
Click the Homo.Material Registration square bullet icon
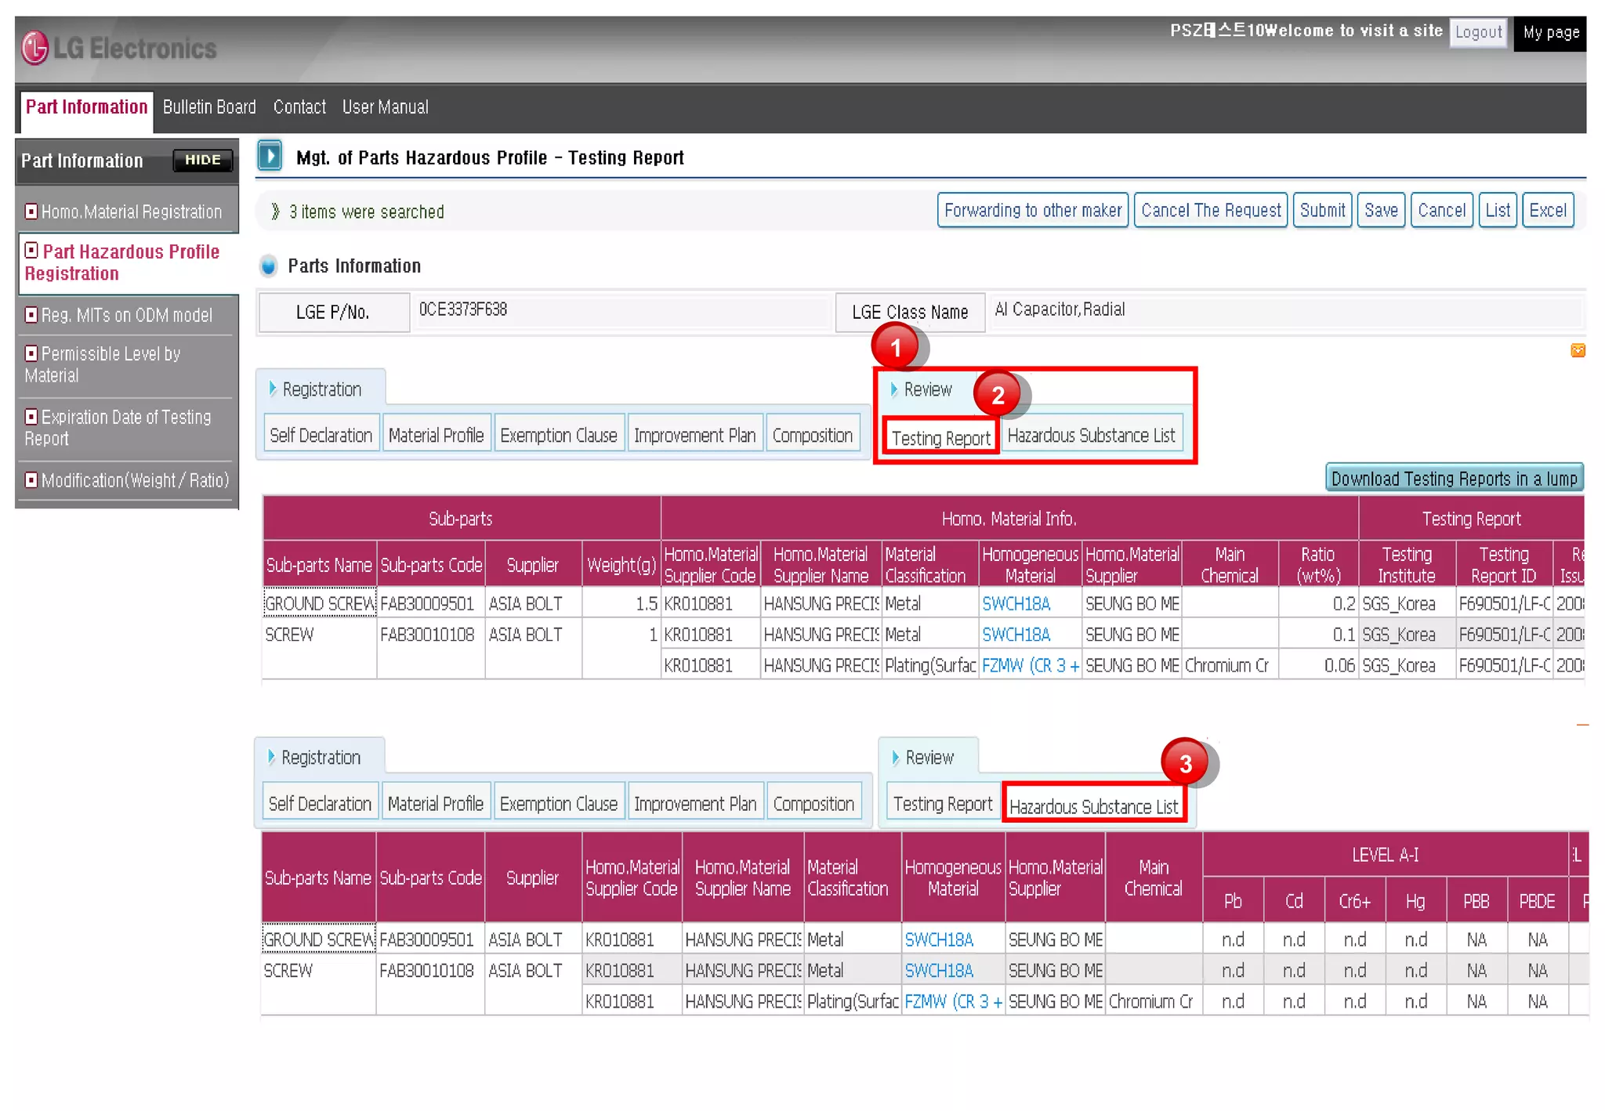point(31,212)
